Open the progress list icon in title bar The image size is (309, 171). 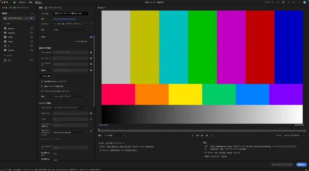pyautogui.click(x=283, y=2)
